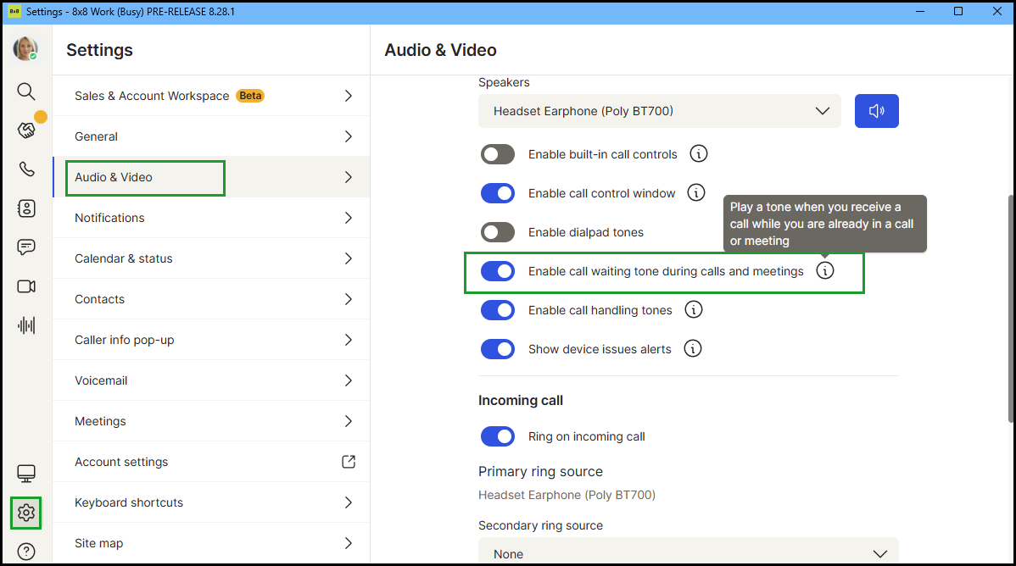The image size is (1016, 566).
Task: Open Keyboard shortcuts settings
Action: pyautogui.click(x=211, y=502)
